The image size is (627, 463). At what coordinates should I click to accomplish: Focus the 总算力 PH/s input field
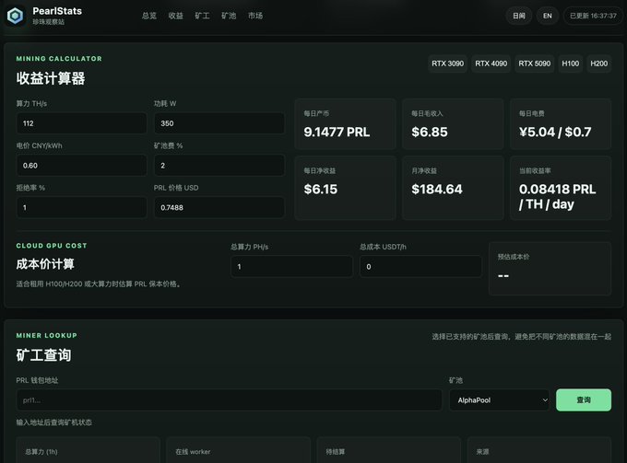click(292, 266)
